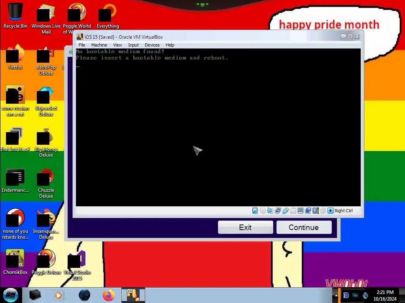Viewport: 405px width, 303px height.
Task: Select the Windows Live Mail desktop icon
Action: click(46, 19)
